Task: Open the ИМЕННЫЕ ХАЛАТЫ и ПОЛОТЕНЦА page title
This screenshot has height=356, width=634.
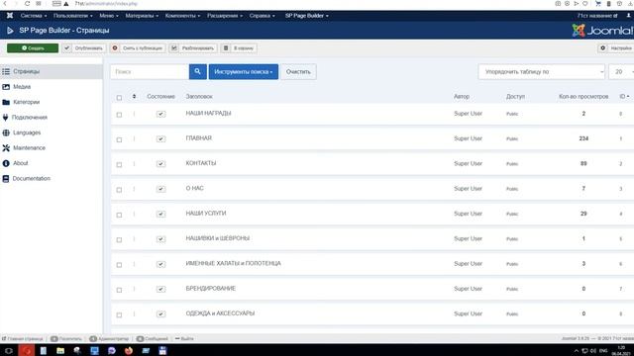Action: [x=234, y=264]
